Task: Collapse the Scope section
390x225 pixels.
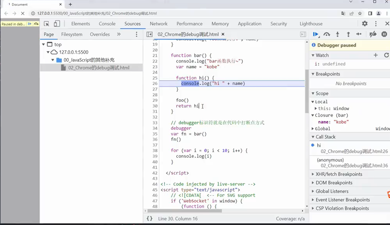Action: tap(313, 93)
